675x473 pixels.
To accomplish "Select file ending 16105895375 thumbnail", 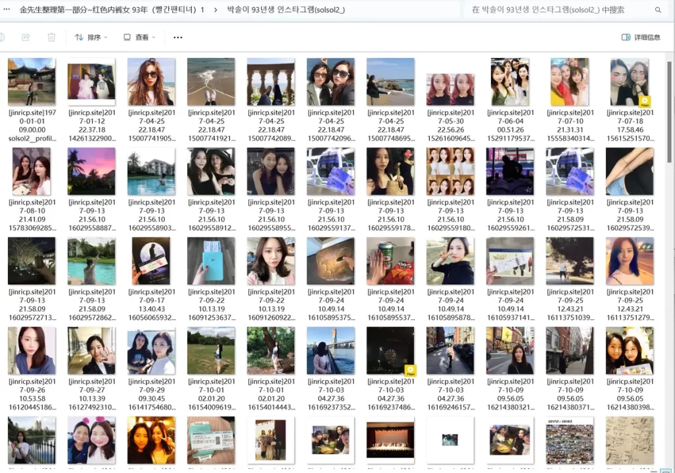I will 331,261.
